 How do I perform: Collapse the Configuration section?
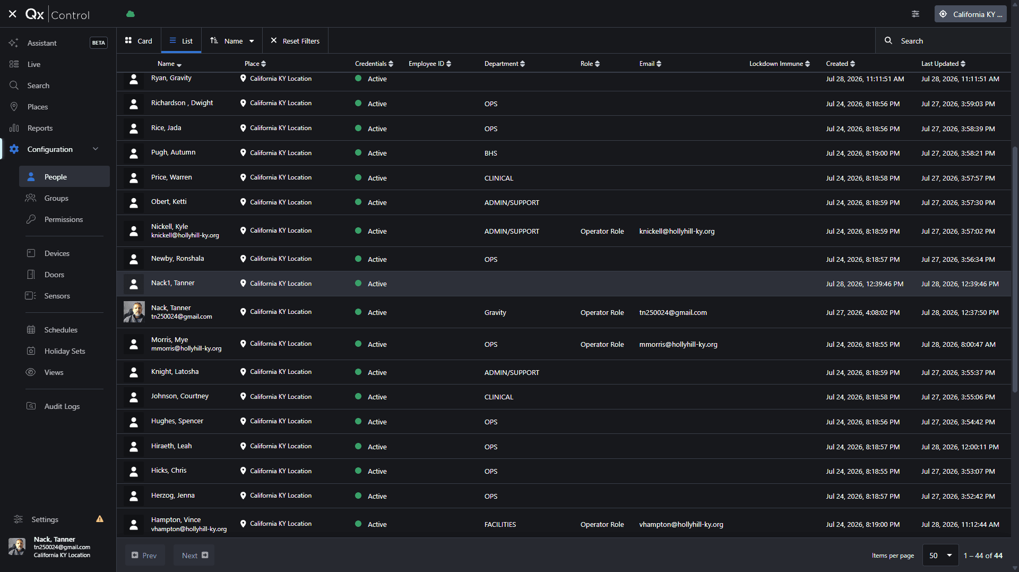pyautogui.click(x=96, y=149)
